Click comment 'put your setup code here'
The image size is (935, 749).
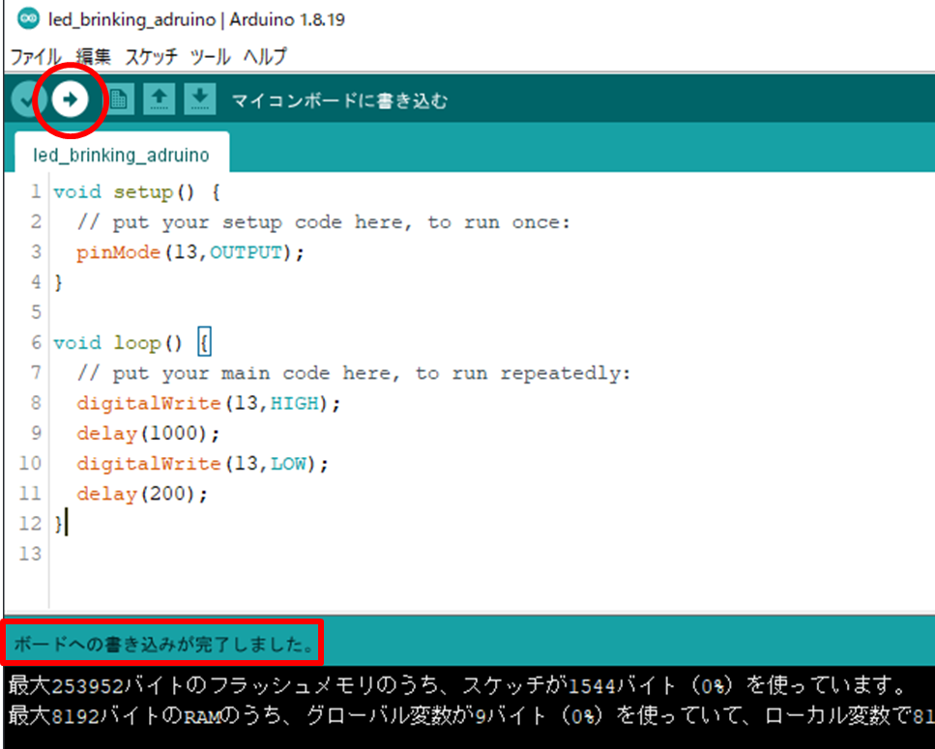click(x=324, y=223)
